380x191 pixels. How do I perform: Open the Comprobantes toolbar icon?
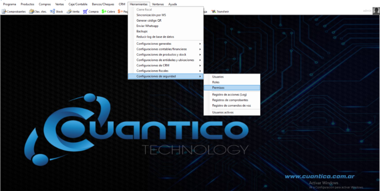[x=4, y=11]
